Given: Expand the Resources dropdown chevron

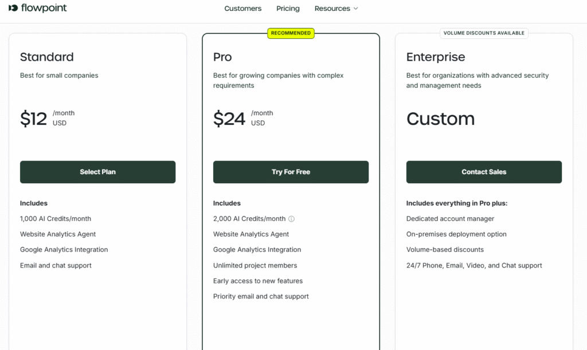Looking at the screenshot, I should click(x=355, y=9).
